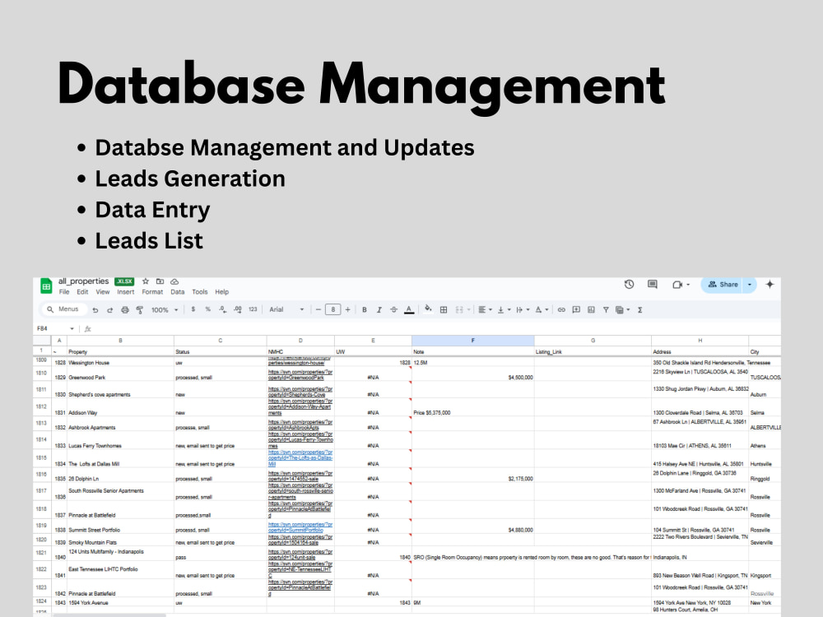The image size is (823, 617).
Task: Open the comments history icon
Action: pos(653,285)
